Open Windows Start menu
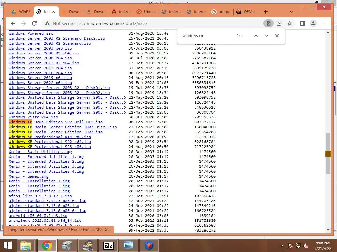Image resolution: width=337 pixels, height=252 pixels. (x=8, y=245)
